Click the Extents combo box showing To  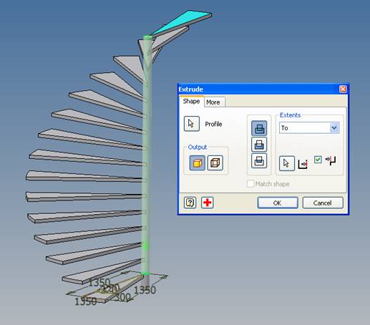coord(309,128)
